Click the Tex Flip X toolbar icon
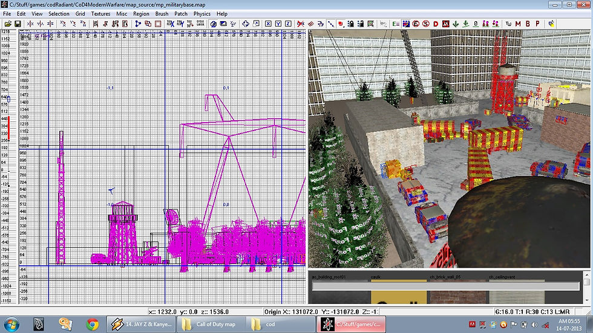 pyautogui.click(x=170, y=24)
